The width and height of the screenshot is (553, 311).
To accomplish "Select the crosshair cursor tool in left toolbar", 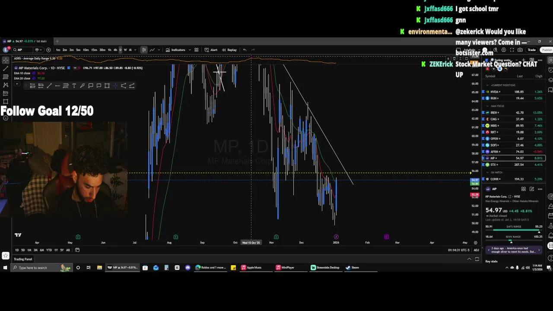I will point(6,60).
